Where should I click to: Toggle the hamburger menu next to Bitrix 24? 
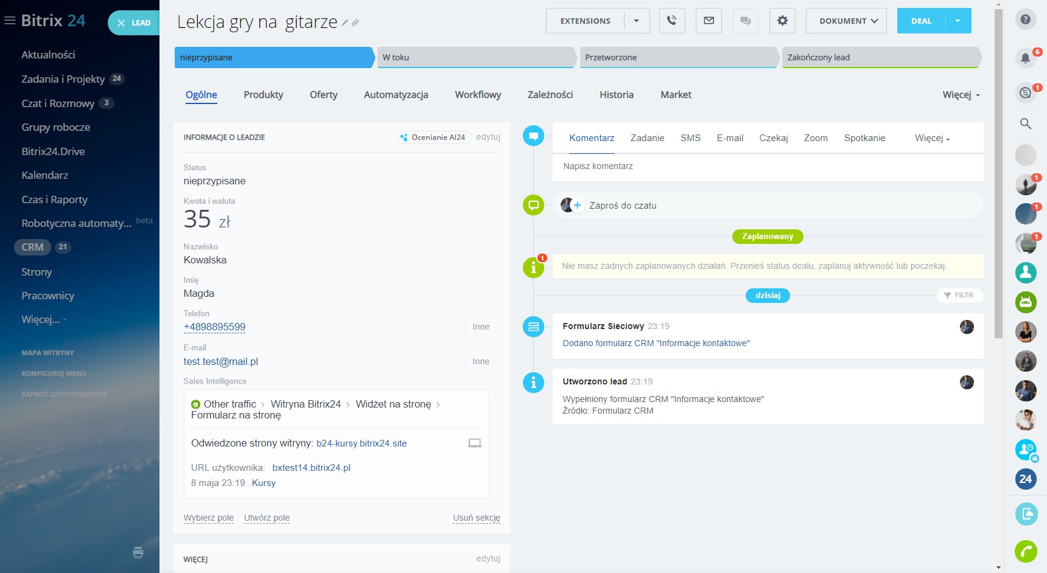pos(10,21)
